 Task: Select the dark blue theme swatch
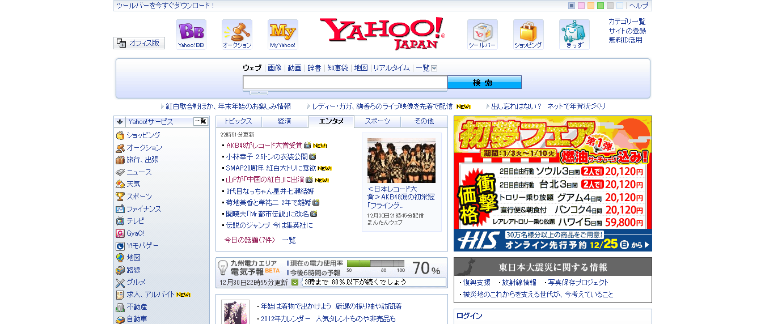point(572,6)
